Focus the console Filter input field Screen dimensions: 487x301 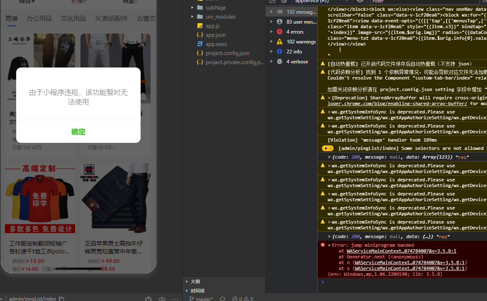point(424,1)
